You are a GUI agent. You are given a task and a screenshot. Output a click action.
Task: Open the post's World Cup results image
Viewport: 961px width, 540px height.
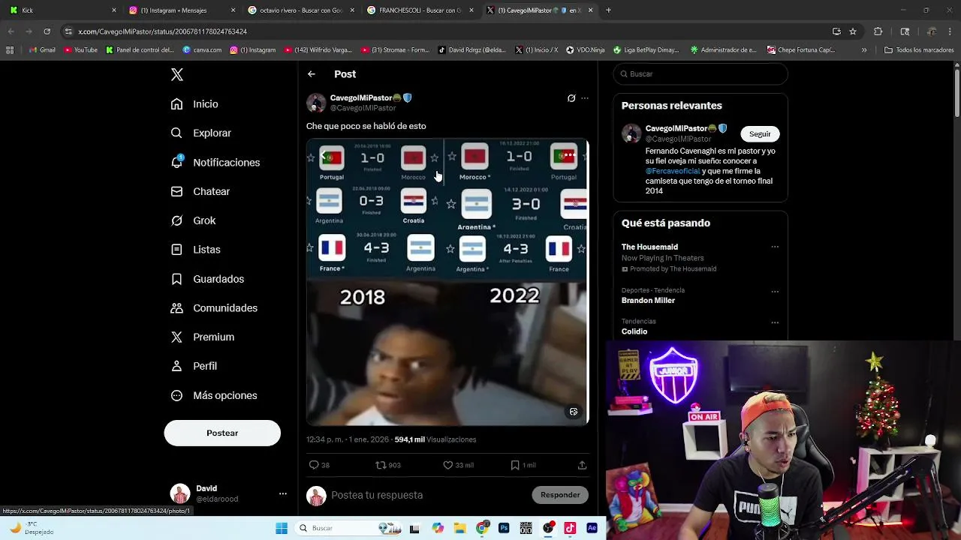click(x=447, y=282)
